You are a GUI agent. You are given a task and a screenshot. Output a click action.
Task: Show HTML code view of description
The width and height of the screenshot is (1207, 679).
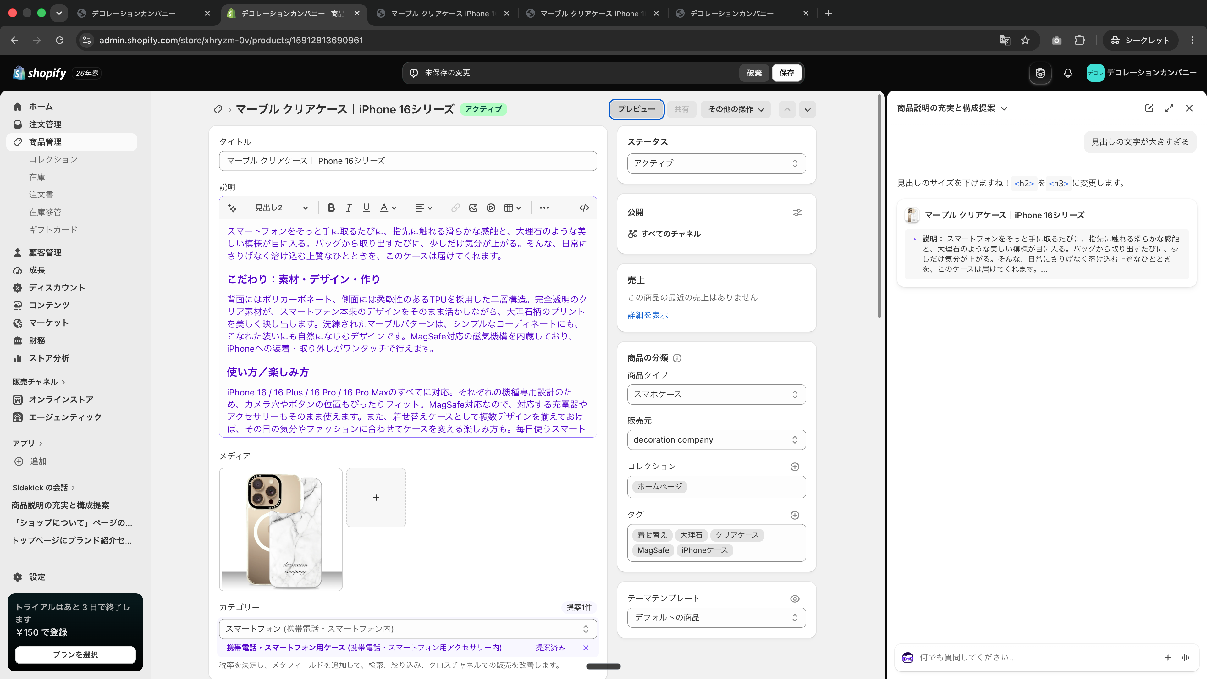584,208
